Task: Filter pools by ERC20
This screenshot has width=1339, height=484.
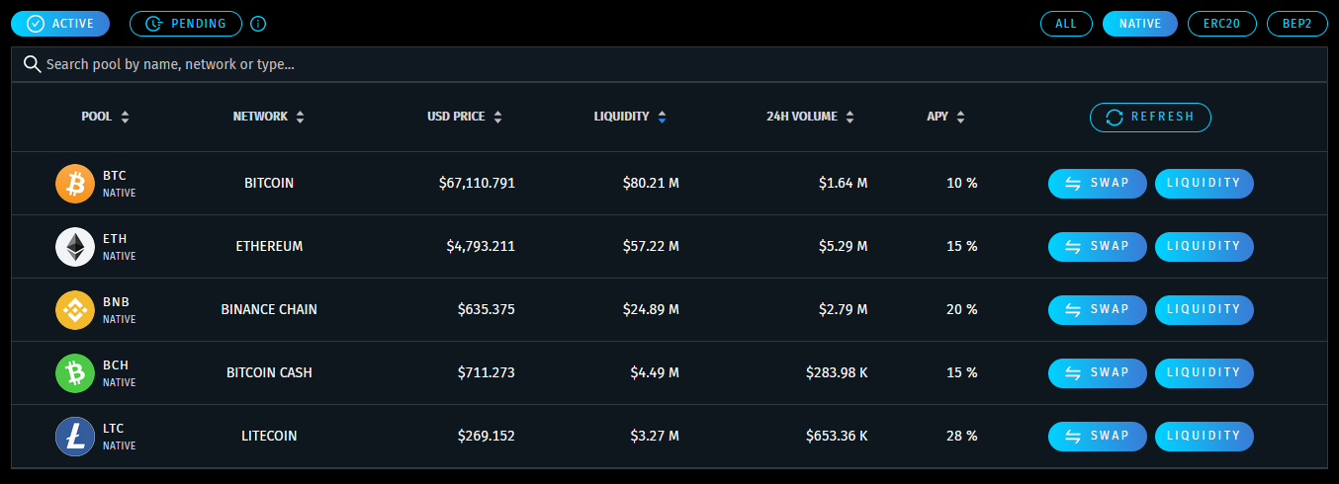Action: coord(1222,24)
